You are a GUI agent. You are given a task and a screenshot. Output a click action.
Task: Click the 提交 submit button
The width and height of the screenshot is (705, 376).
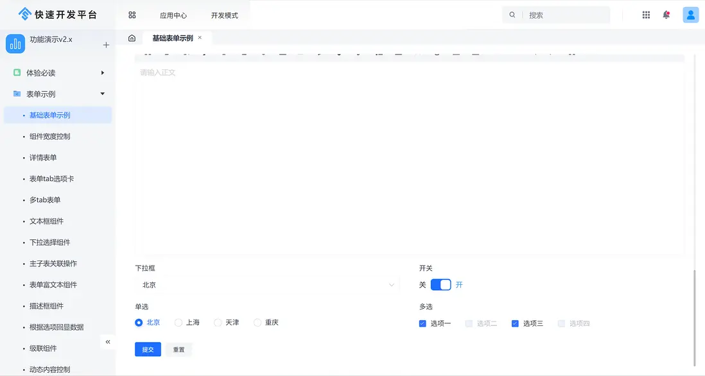[x=148, y=349]
